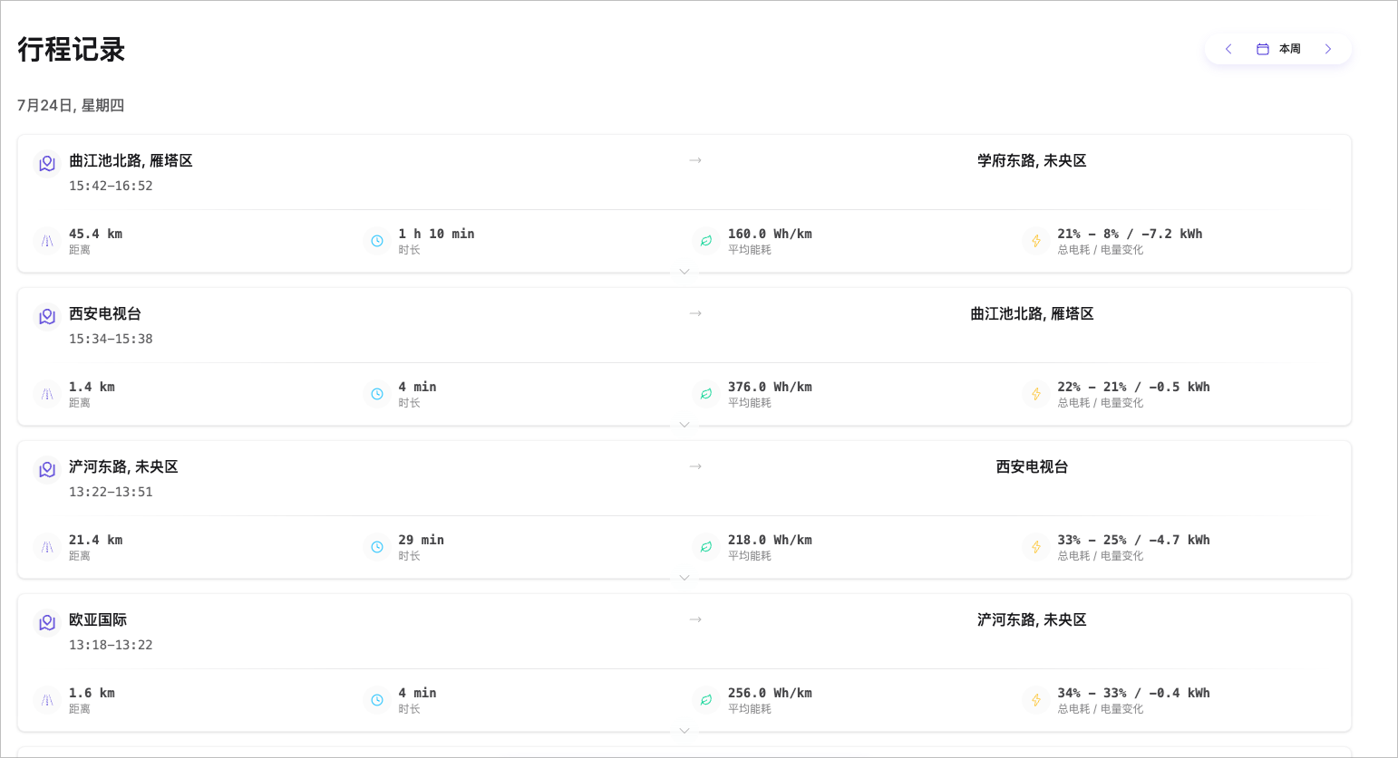Viewport: 1398px width, 758px height.
Task: Click map icon beside 浐河东路 trip start
Action: click(47, 470)
